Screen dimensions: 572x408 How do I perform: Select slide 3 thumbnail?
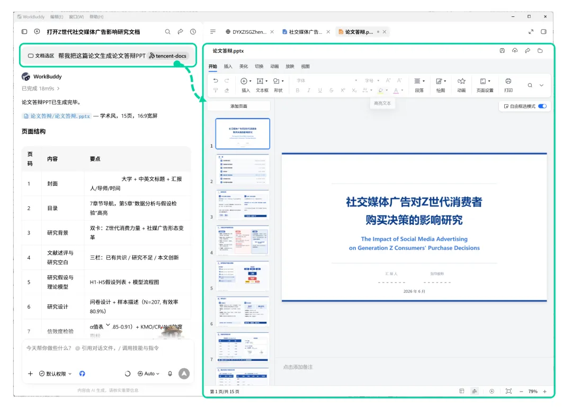(x=243, y=205)
